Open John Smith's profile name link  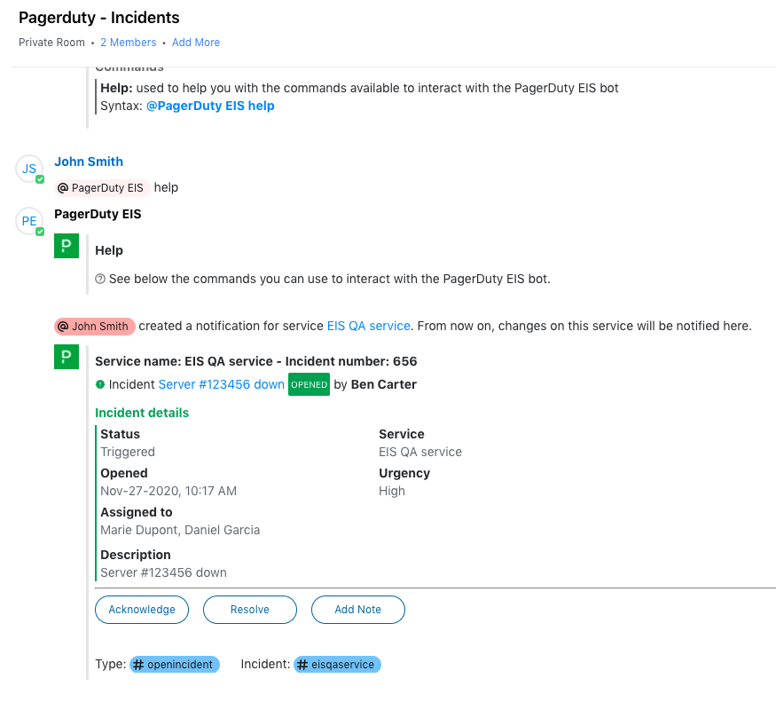click(89, 162)
